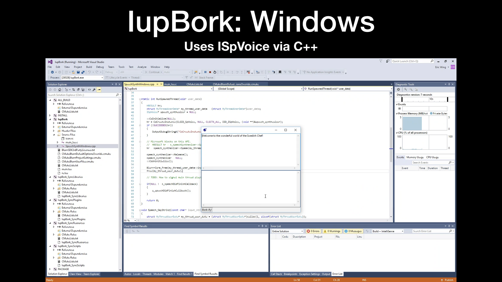Open Diagnostic Tools settings gear
This screenshot has width=502, height=282.
click(x=398, y=90)
